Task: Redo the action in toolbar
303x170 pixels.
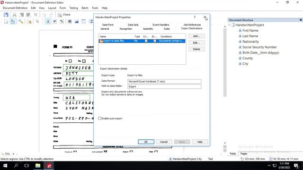Action: coord(51,15)
